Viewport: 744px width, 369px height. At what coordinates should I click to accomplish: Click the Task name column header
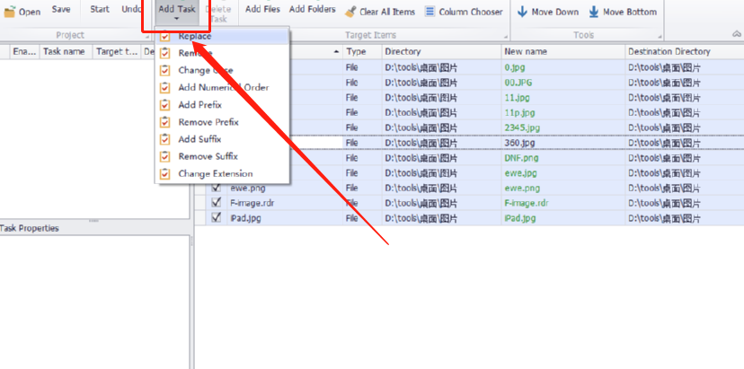pyautogui.click(x=66, y=51)
